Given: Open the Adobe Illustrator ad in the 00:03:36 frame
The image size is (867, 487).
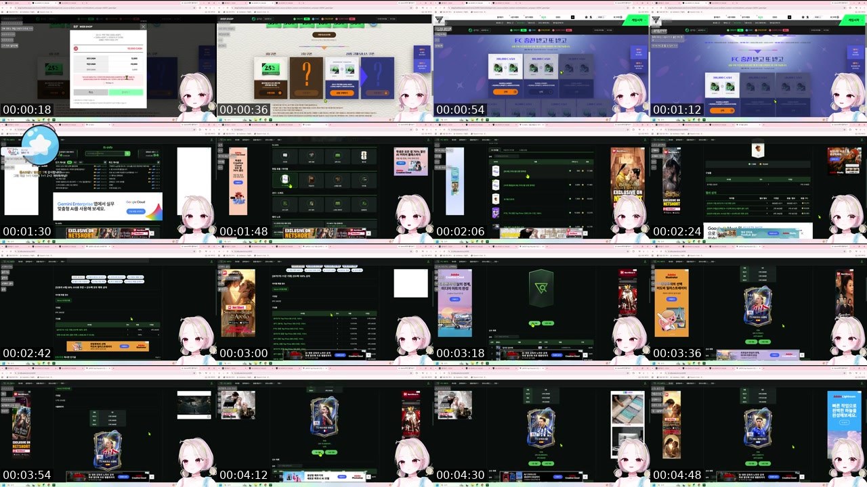Looking at the screenshot, I should pos(671,303).
